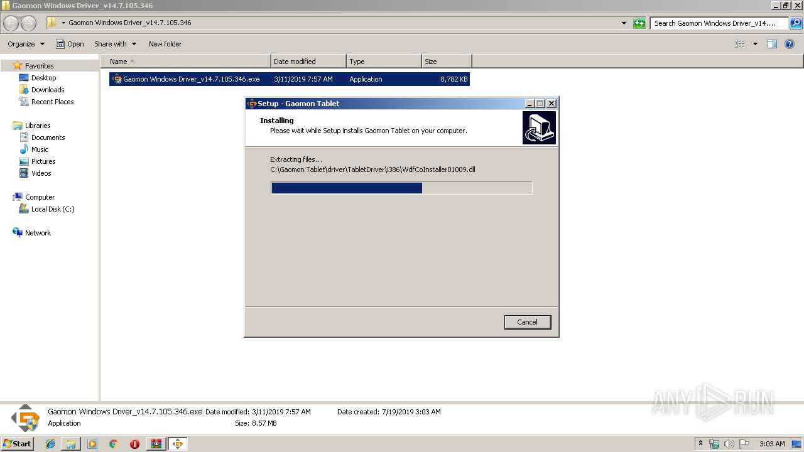Click the magnifier search icon
Screen dimensions: 804x452
tap(796, 23)
